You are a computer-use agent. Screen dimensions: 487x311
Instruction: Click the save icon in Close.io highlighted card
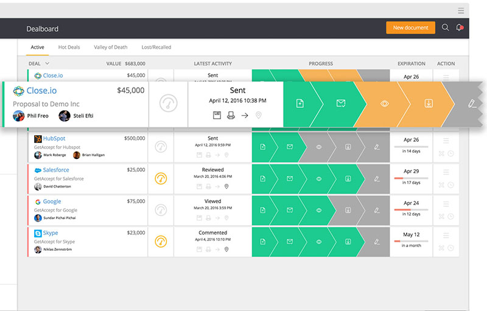217,116
